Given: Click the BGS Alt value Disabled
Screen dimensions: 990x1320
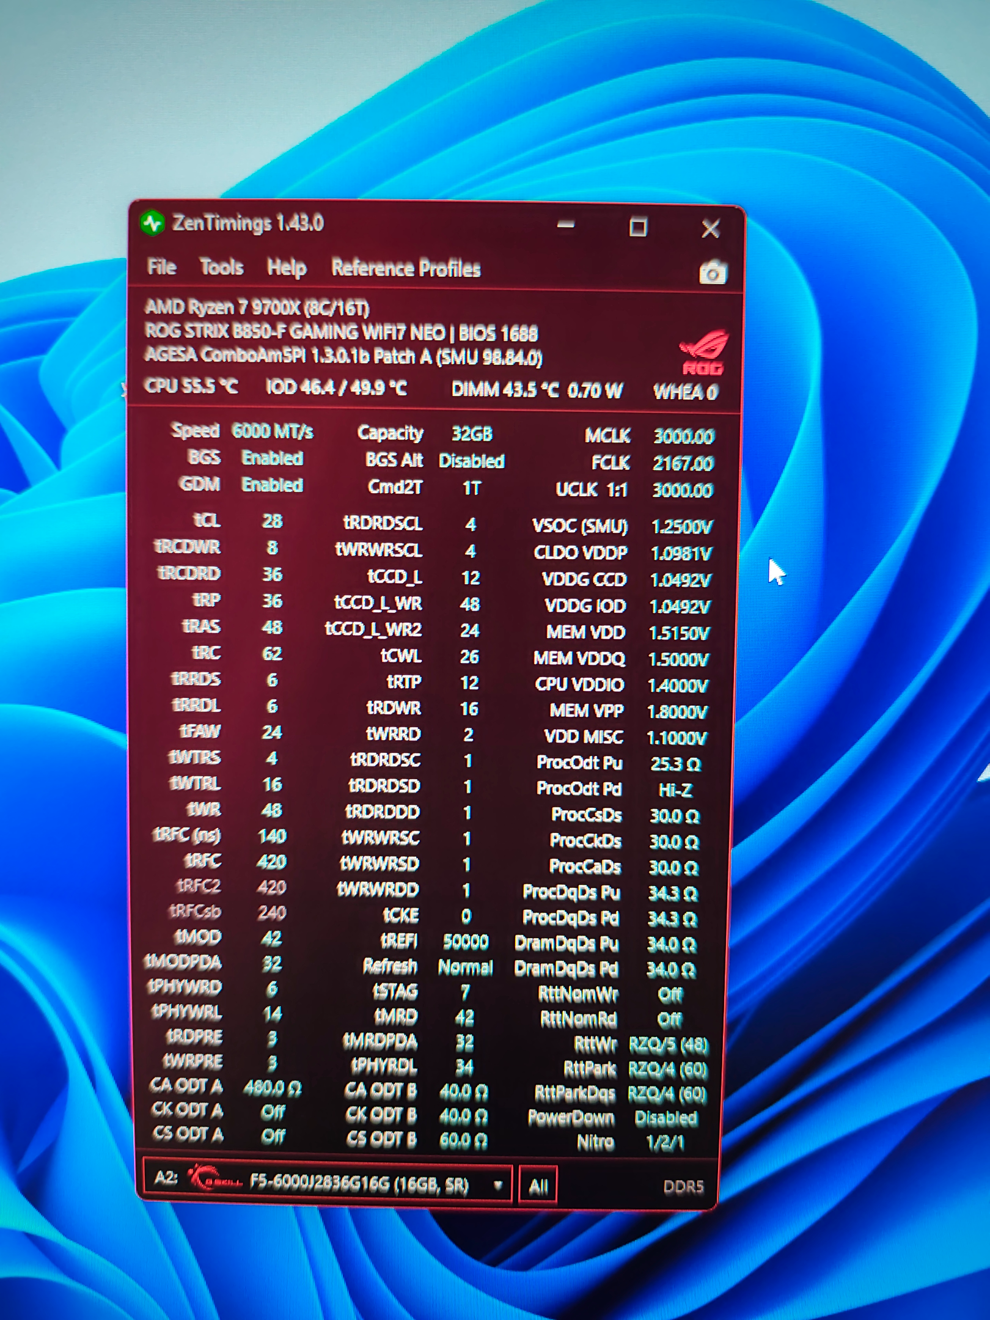Looking at the screenshot, I should 472,461.
